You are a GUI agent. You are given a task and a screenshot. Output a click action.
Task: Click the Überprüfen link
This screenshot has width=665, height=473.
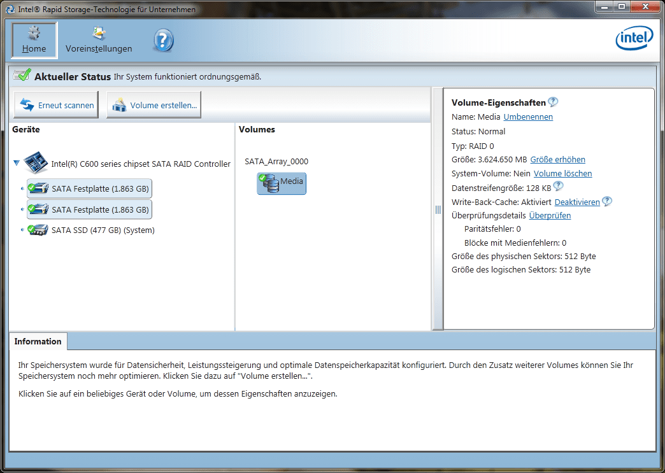[x=550, y=216]
